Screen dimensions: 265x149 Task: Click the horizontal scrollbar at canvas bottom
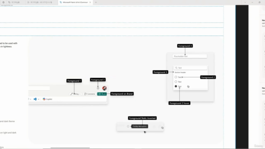pyautogui.click(x=70, y=148)
